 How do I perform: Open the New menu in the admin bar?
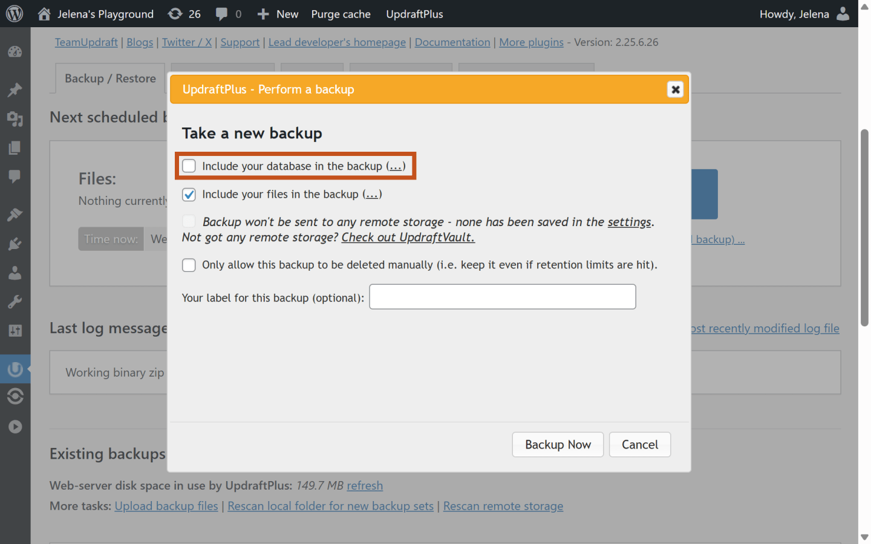[x=278, y=13]
